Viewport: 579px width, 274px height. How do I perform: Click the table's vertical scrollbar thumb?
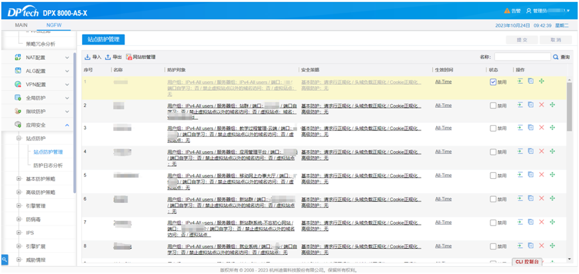coord(570,106)
